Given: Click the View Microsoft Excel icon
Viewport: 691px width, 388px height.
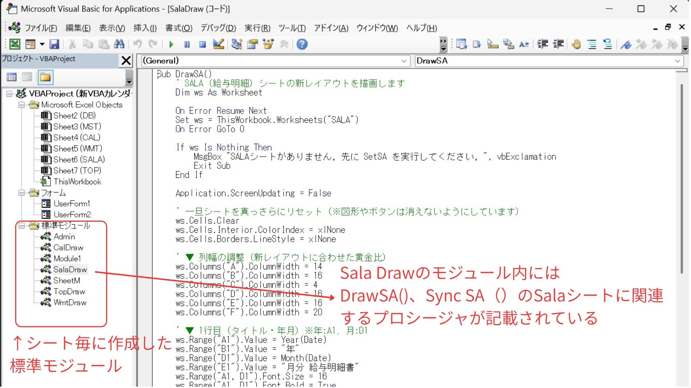Looking at the screenshot, I should tap(15, 45).
